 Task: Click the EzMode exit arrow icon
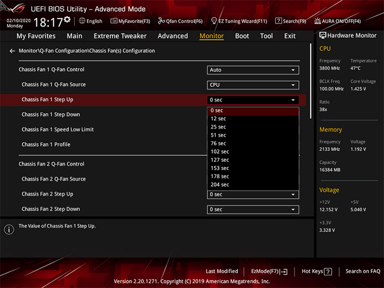[x=284, y=271]
